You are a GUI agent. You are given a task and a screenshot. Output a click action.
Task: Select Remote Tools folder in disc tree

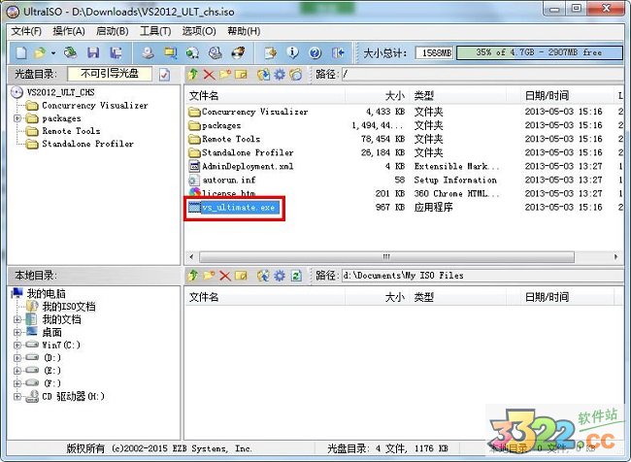click(71, 131)
